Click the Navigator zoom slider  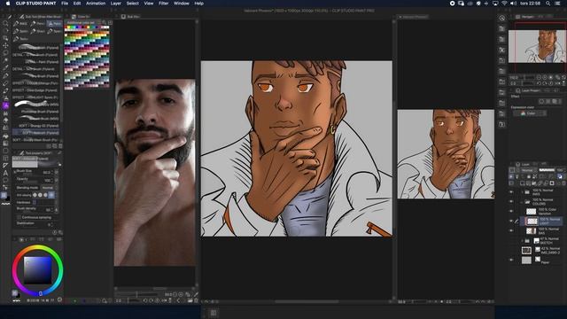coord(528,77)
